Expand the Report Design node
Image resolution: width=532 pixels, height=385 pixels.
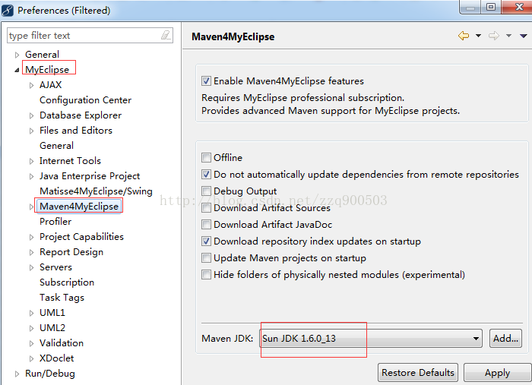[32, 252]
